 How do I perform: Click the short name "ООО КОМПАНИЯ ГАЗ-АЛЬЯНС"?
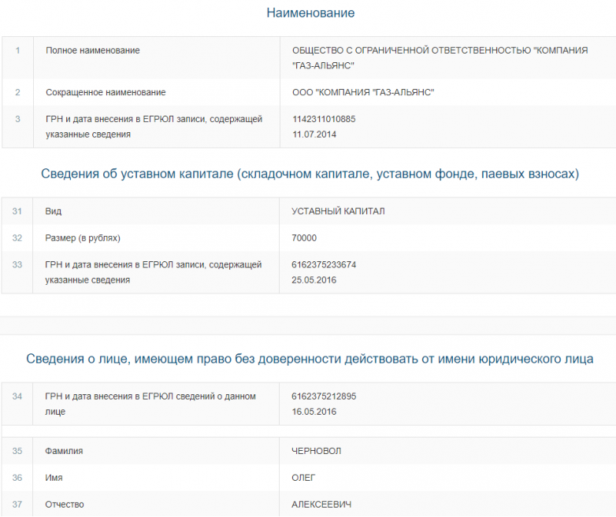(363, 93)
